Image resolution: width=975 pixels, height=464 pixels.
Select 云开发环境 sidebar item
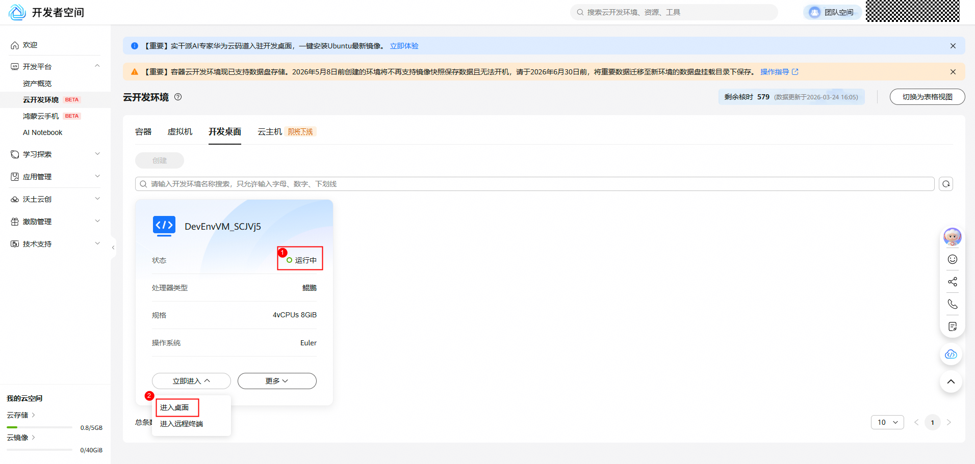tap(41, 100)
